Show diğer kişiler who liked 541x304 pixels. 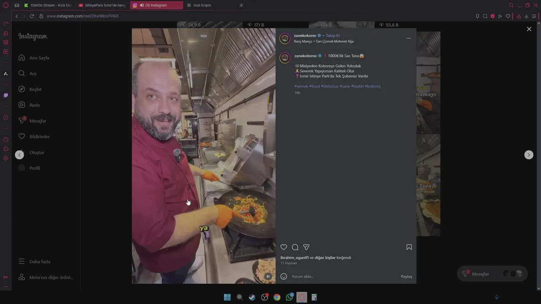point(325,258)
